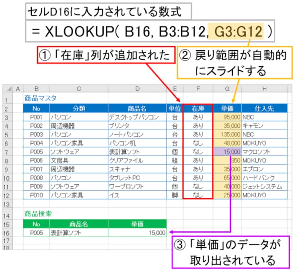Click the yellow callout about the return range sliding
296x271 pixels.
[x=233, y=61]
